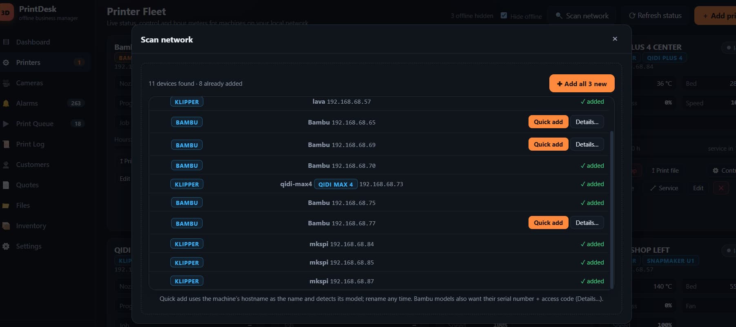
Task: Click the added status on mkspi 192.168.68.87
Action: tap(592, 281)
